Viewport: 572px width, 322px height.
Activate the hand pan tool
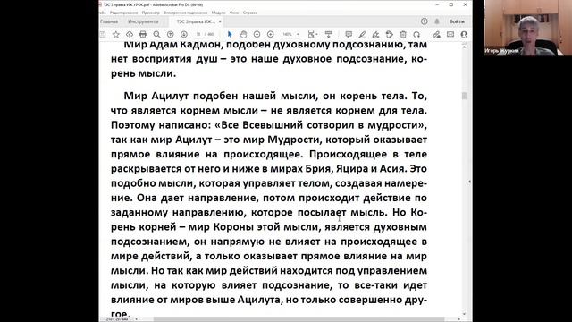[x=243, y=34]
